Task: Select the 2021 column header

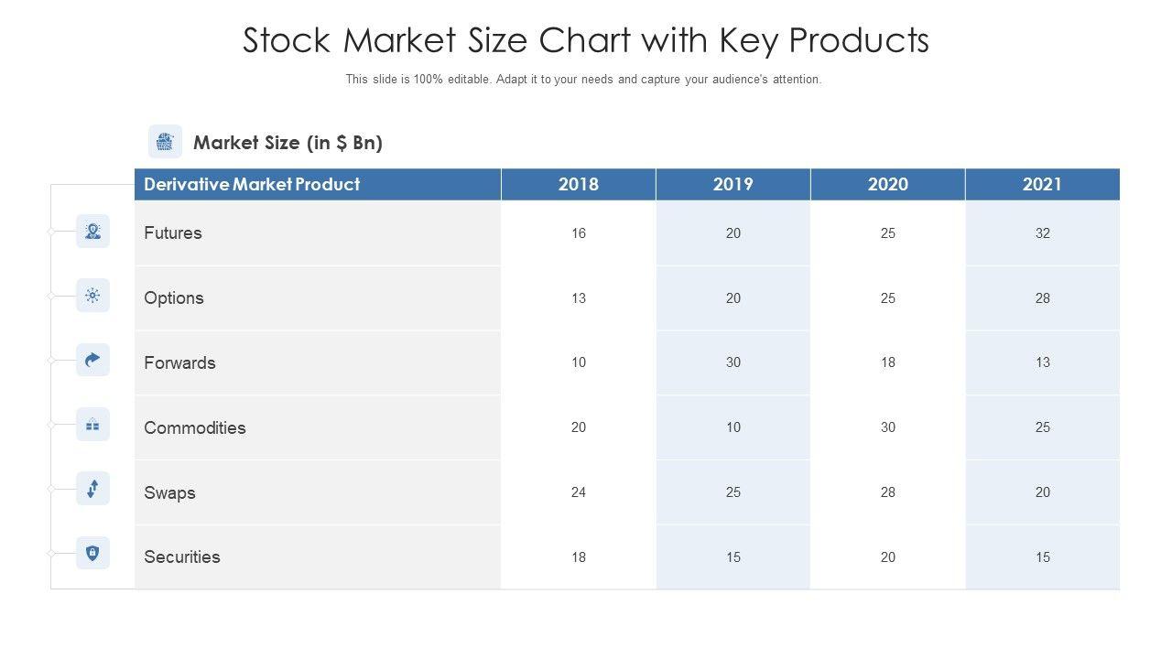Action: [1042, 184]
